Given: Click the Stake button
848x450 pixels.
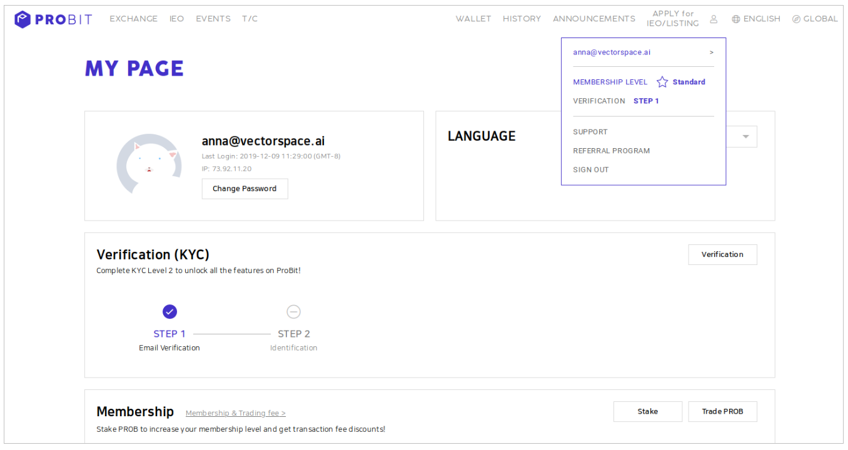Looking at the screenshot, I should (x=648, y=411).
